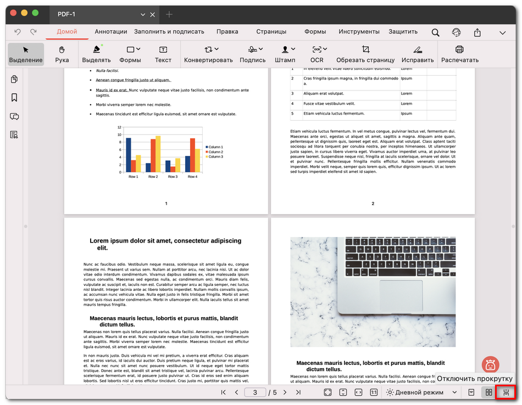Select Обрезать страницу crop tool
The width and height of the screenshot is (522, 405).
(365, 54)
